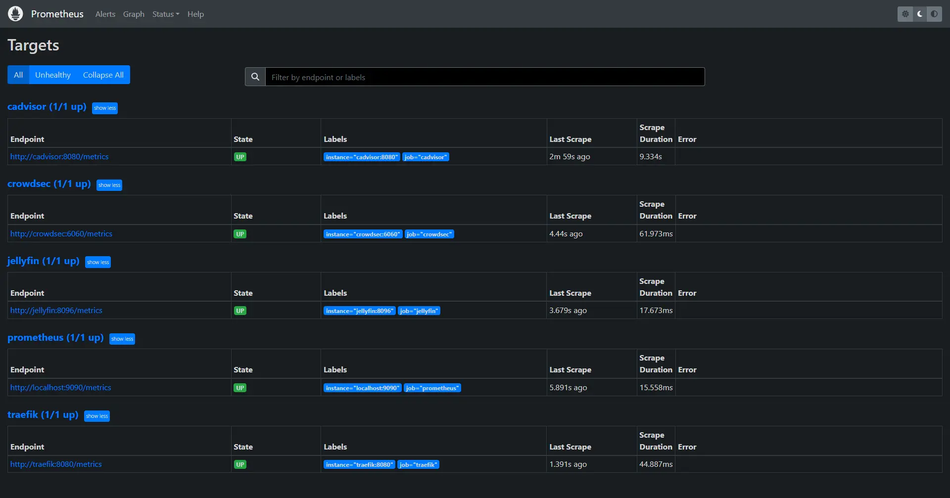Click the instance="jellyfin:8096" label badge
The height and width of the screenshot is (498, 950).
tap(360, 311)
